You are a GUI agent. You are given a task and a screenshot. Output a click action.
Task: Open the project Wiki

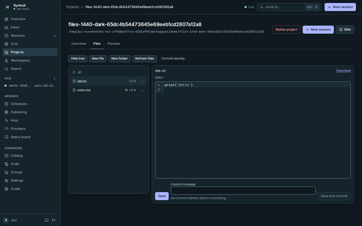[345, 30]
